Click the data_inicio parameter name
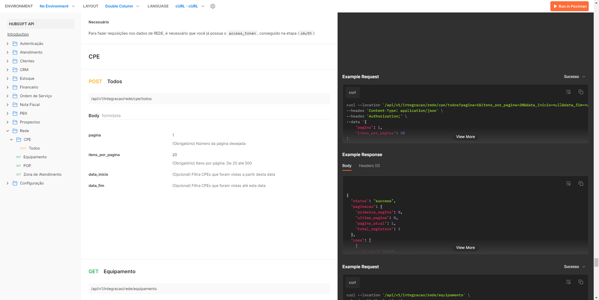 coord(98,174)
